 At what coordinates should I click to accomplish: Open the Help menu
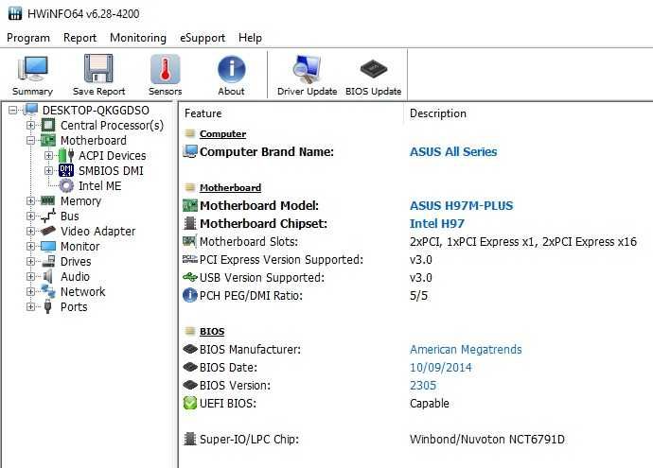[x=250, y=38]
